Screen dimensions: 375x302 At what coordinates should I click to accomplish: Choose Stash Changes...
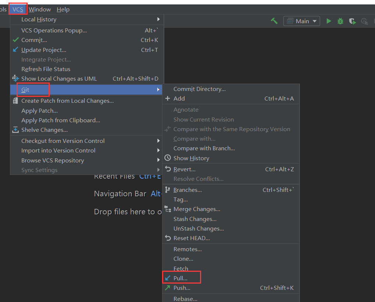[231, 219]
